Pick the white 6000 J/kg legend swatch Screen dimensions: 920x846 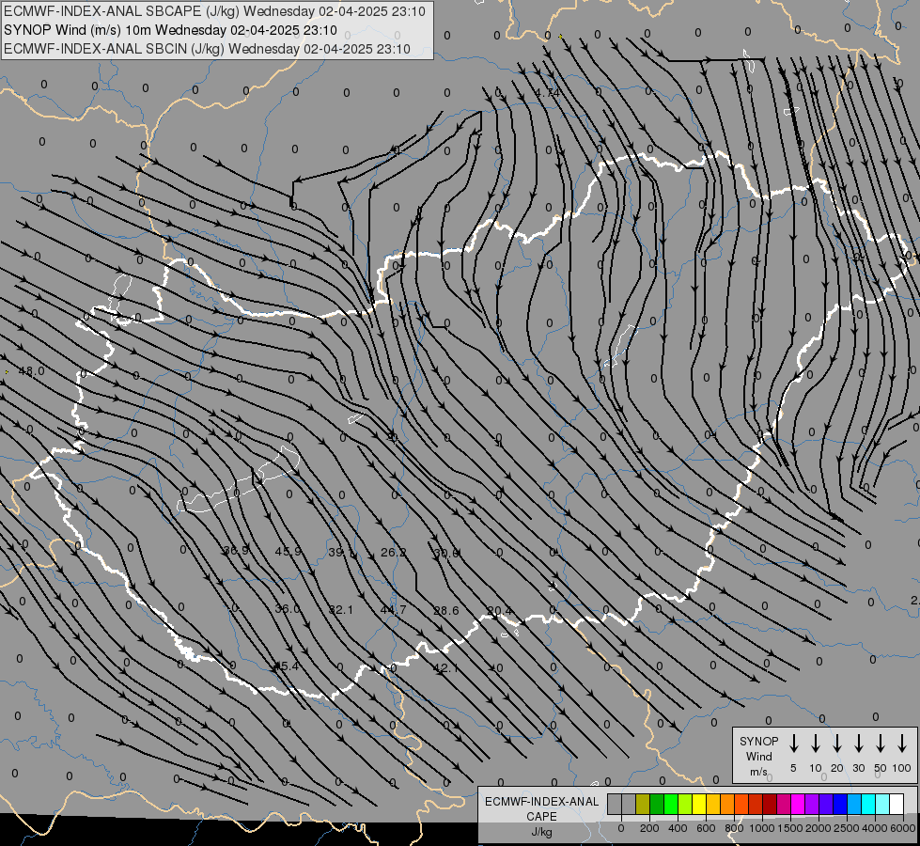897,805
